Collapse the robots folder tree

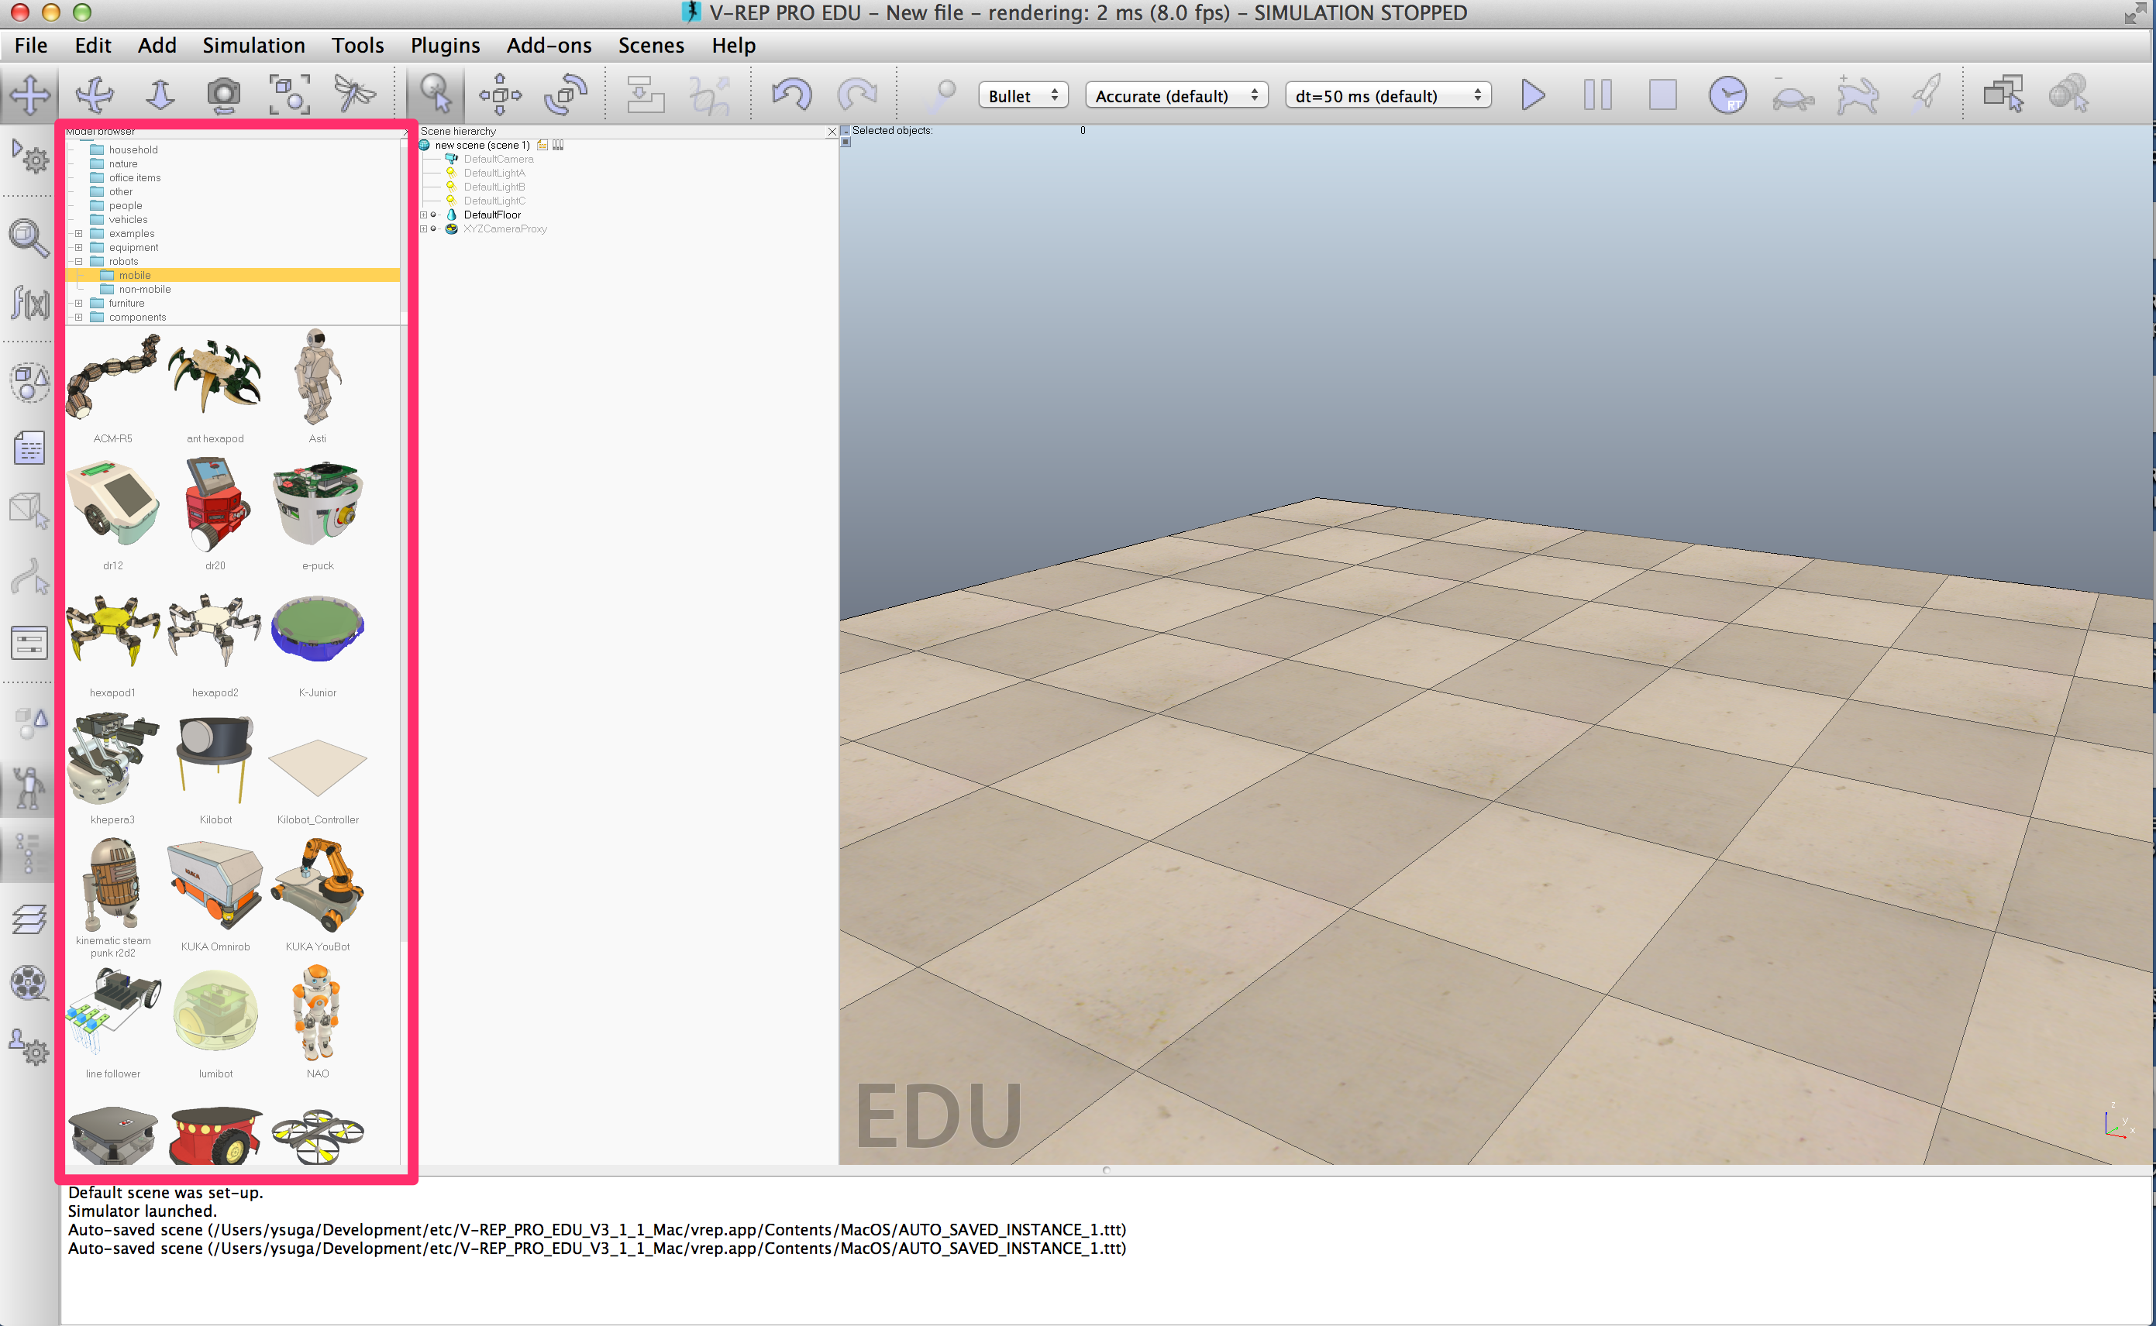pyautogui.click(x=79, y=260)
